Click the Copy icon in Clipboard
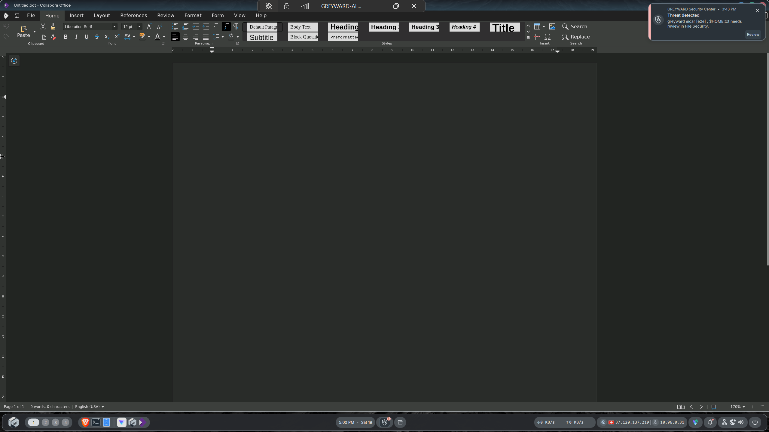The width and height of the screenshot is (769, 432). pyautogui.click(x=43, y=37)
